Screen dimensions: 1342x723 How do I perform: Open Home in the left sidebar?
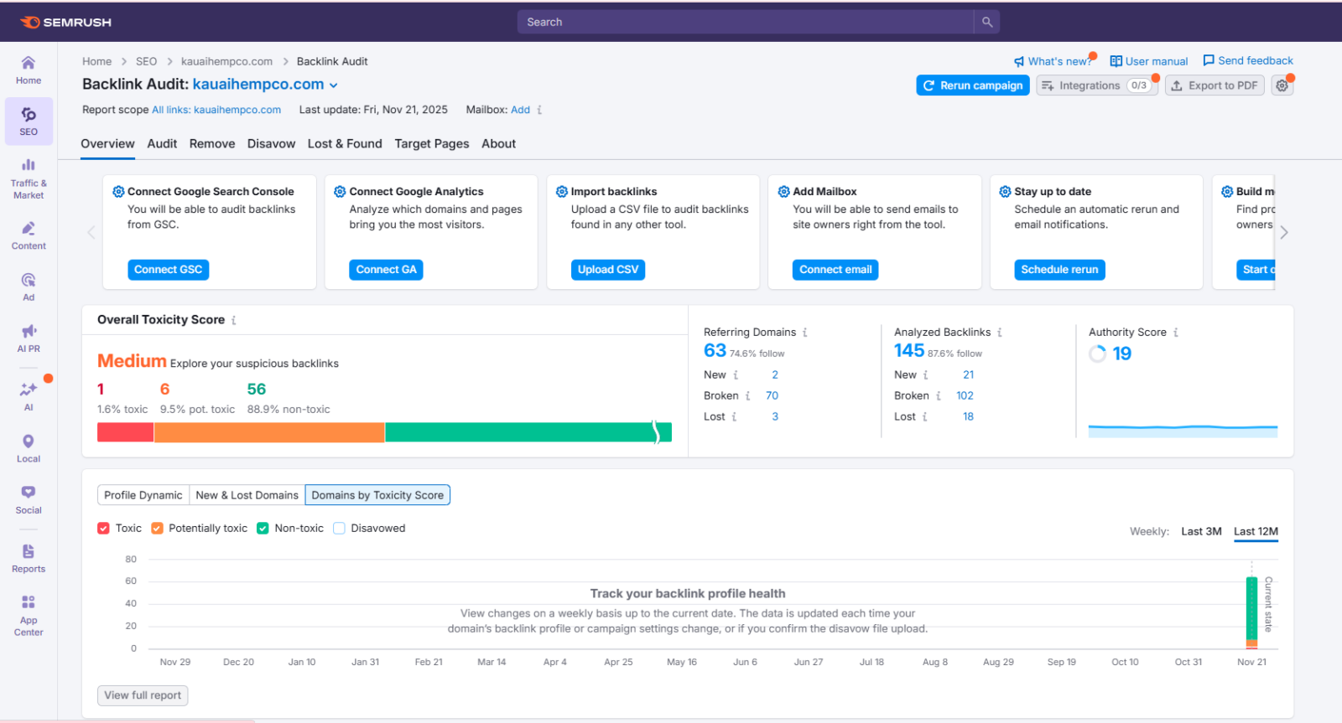tap(29, 70)
